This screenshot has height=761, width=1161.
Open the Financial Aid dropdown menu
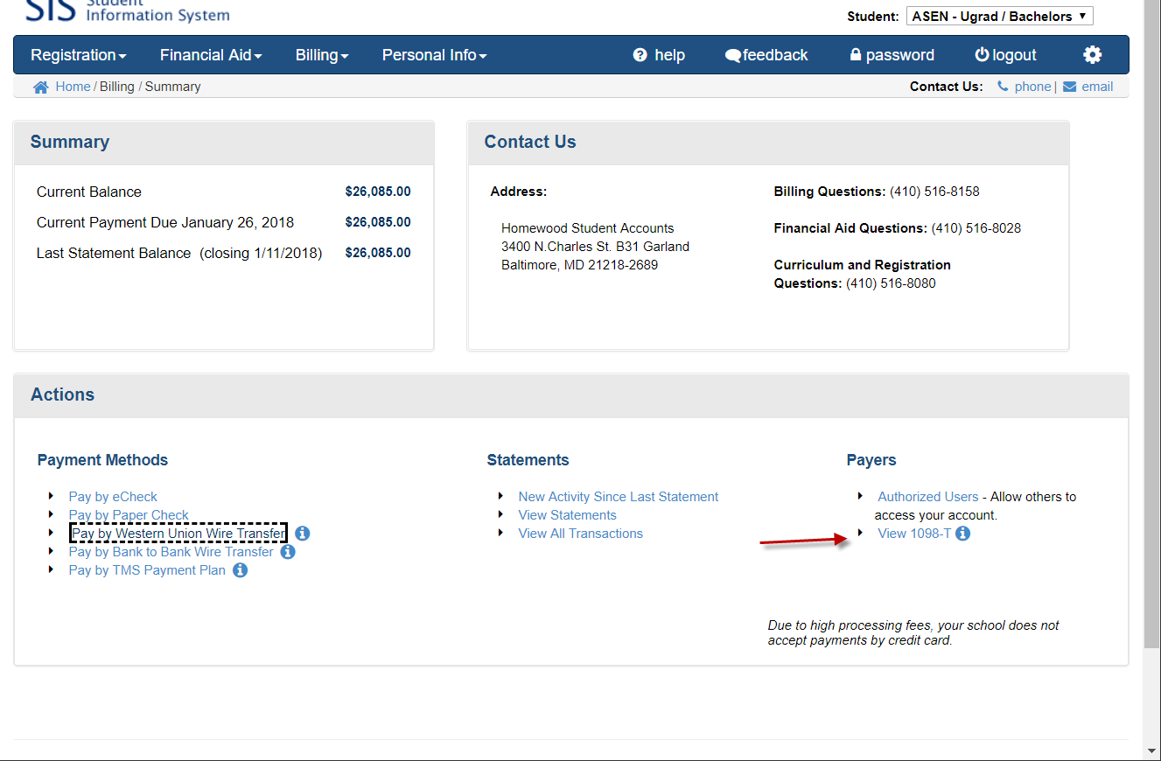pyautogui.click(x=211, y=55)
